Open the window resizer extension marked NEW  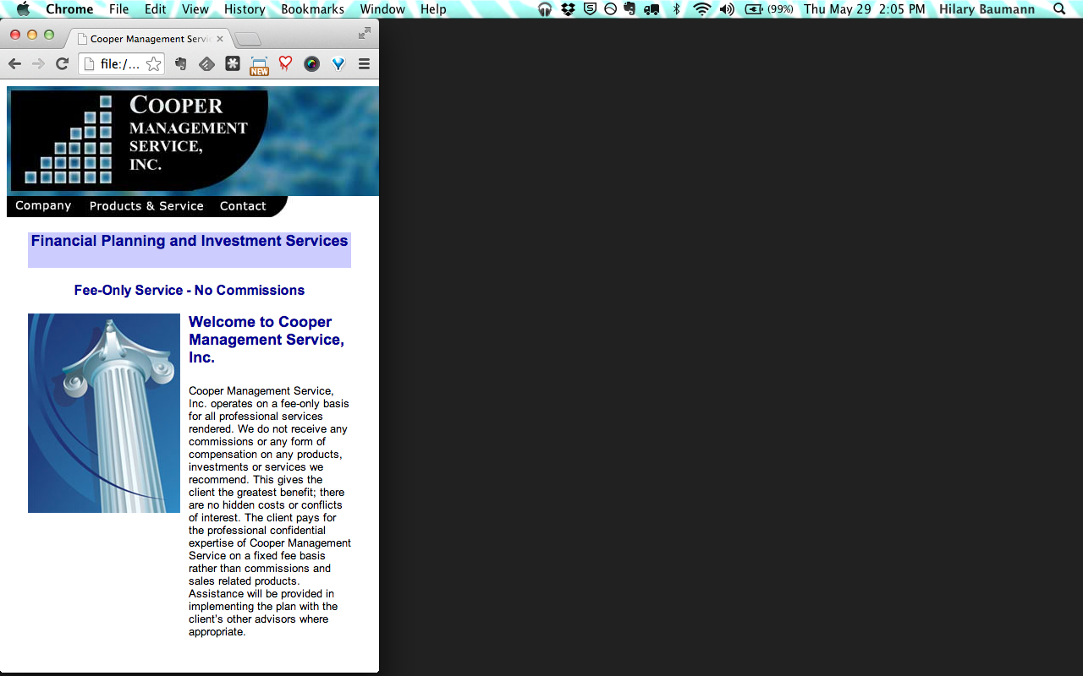click(x=259, y=65)
